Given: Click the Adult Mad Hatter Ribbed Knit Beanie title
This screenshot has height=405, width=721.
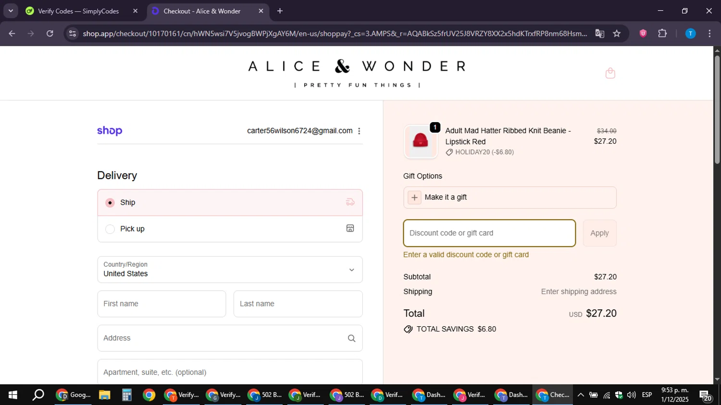Looking at the screenshot, I should (508, 136).
